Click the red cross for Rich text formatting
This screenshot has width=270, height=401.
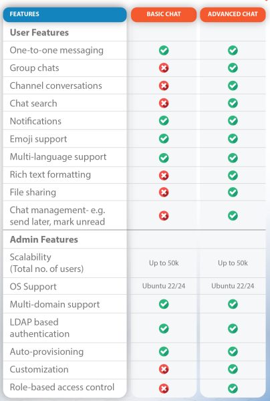click(x=164, y=175)
